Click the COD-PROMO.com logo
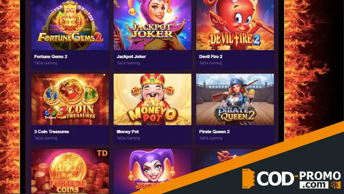The height and width of the screenshot is (194, 344). click(x=292, y=179)
